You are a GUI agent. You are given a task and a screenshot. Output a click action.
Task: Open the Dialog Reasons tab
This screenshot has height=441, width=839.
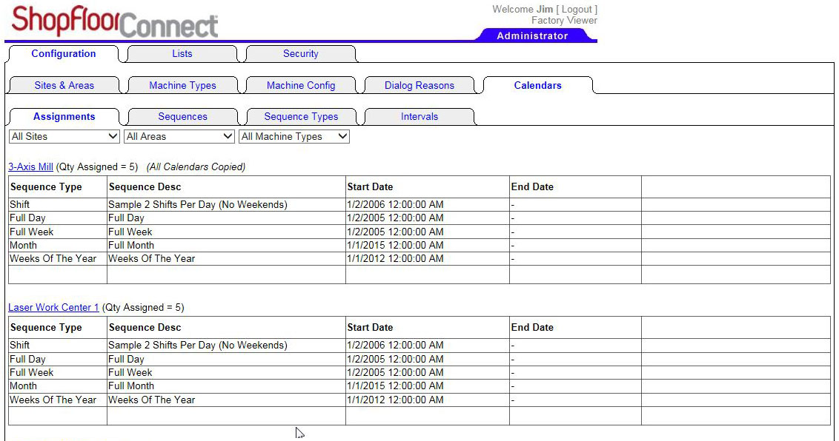[419, 86]
